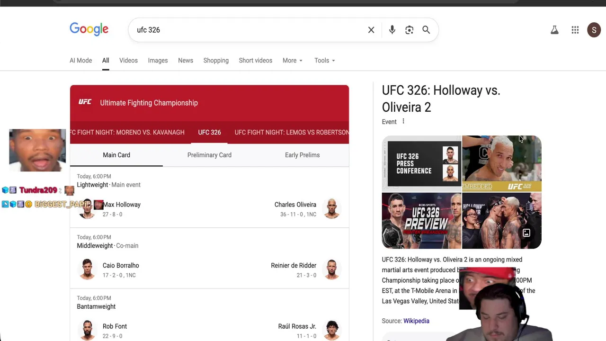Open Search Labs flask icon
Image resolution: width=606 pixels, height=341 pixels.
(x=554, y=30)
